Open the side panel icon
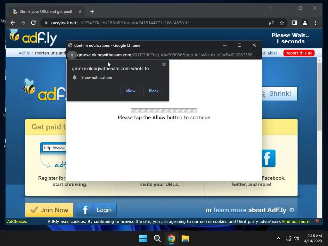This screenshot has width=328, height=246. [295, 23]
